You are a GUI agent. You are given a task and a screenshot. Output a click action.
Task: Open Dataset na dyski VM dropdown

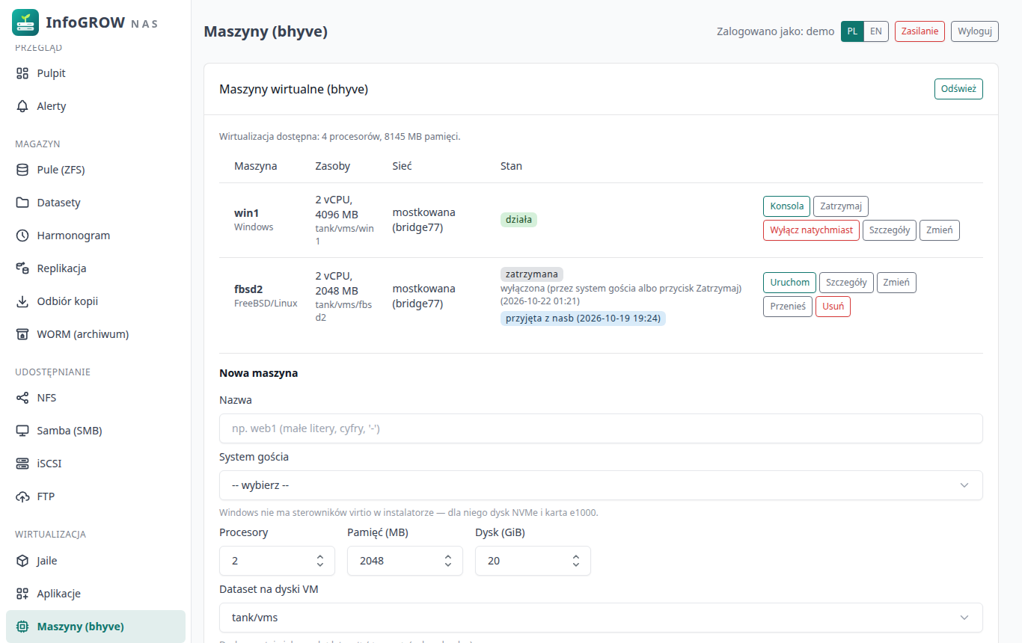click(x=601, y=618)
